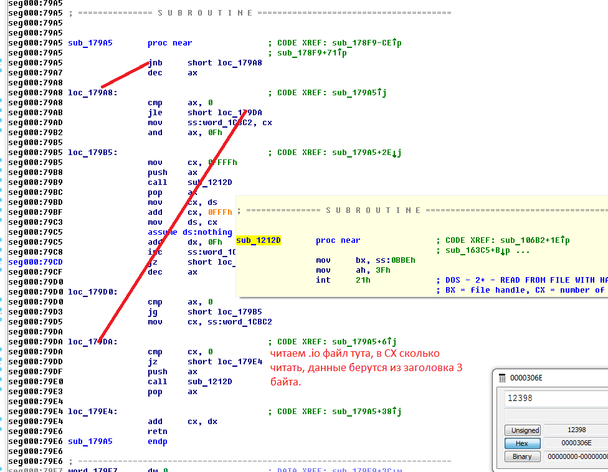Click the loc_179B5 operand in the jg instruction
The image size is (608, 472).
(x=239, y=312)
